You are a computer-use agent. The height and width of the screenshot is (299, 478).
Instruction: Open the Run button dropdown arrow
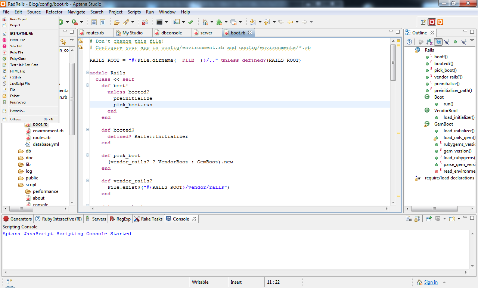67,22
